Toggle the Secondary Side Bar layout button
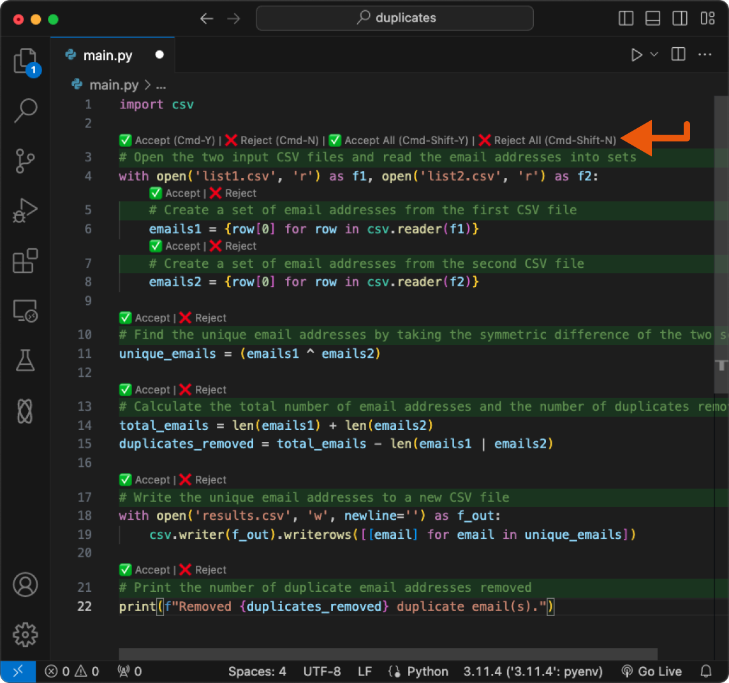This screenshot has width=729, height=683. [x=680, y=18]
